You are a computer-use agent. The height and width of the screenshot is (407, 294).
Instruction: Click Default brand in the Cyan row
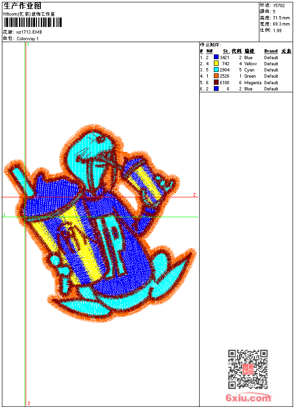(x=271, y=70)
